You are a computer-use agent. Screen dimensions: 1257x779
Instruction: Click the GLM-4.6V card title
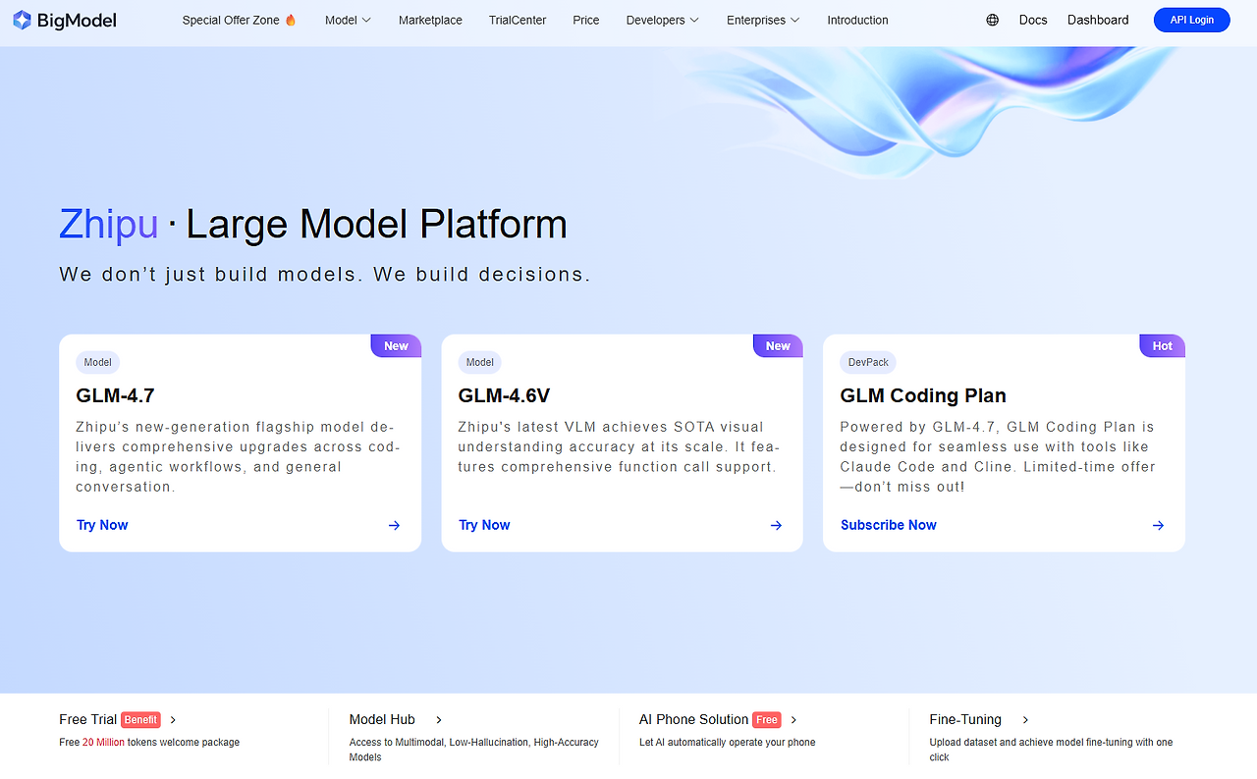(x=504, y=396)
